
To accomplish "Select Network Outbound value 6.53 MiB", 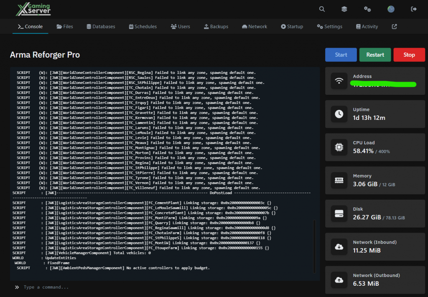I will click(366, 284).
